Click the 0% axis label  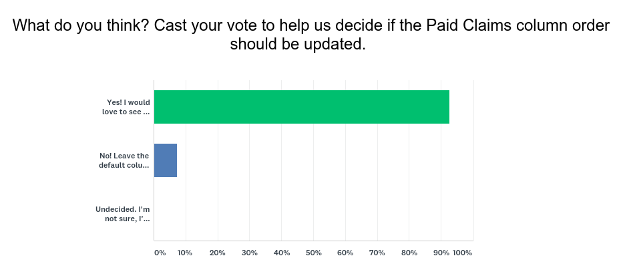[160, 253]
